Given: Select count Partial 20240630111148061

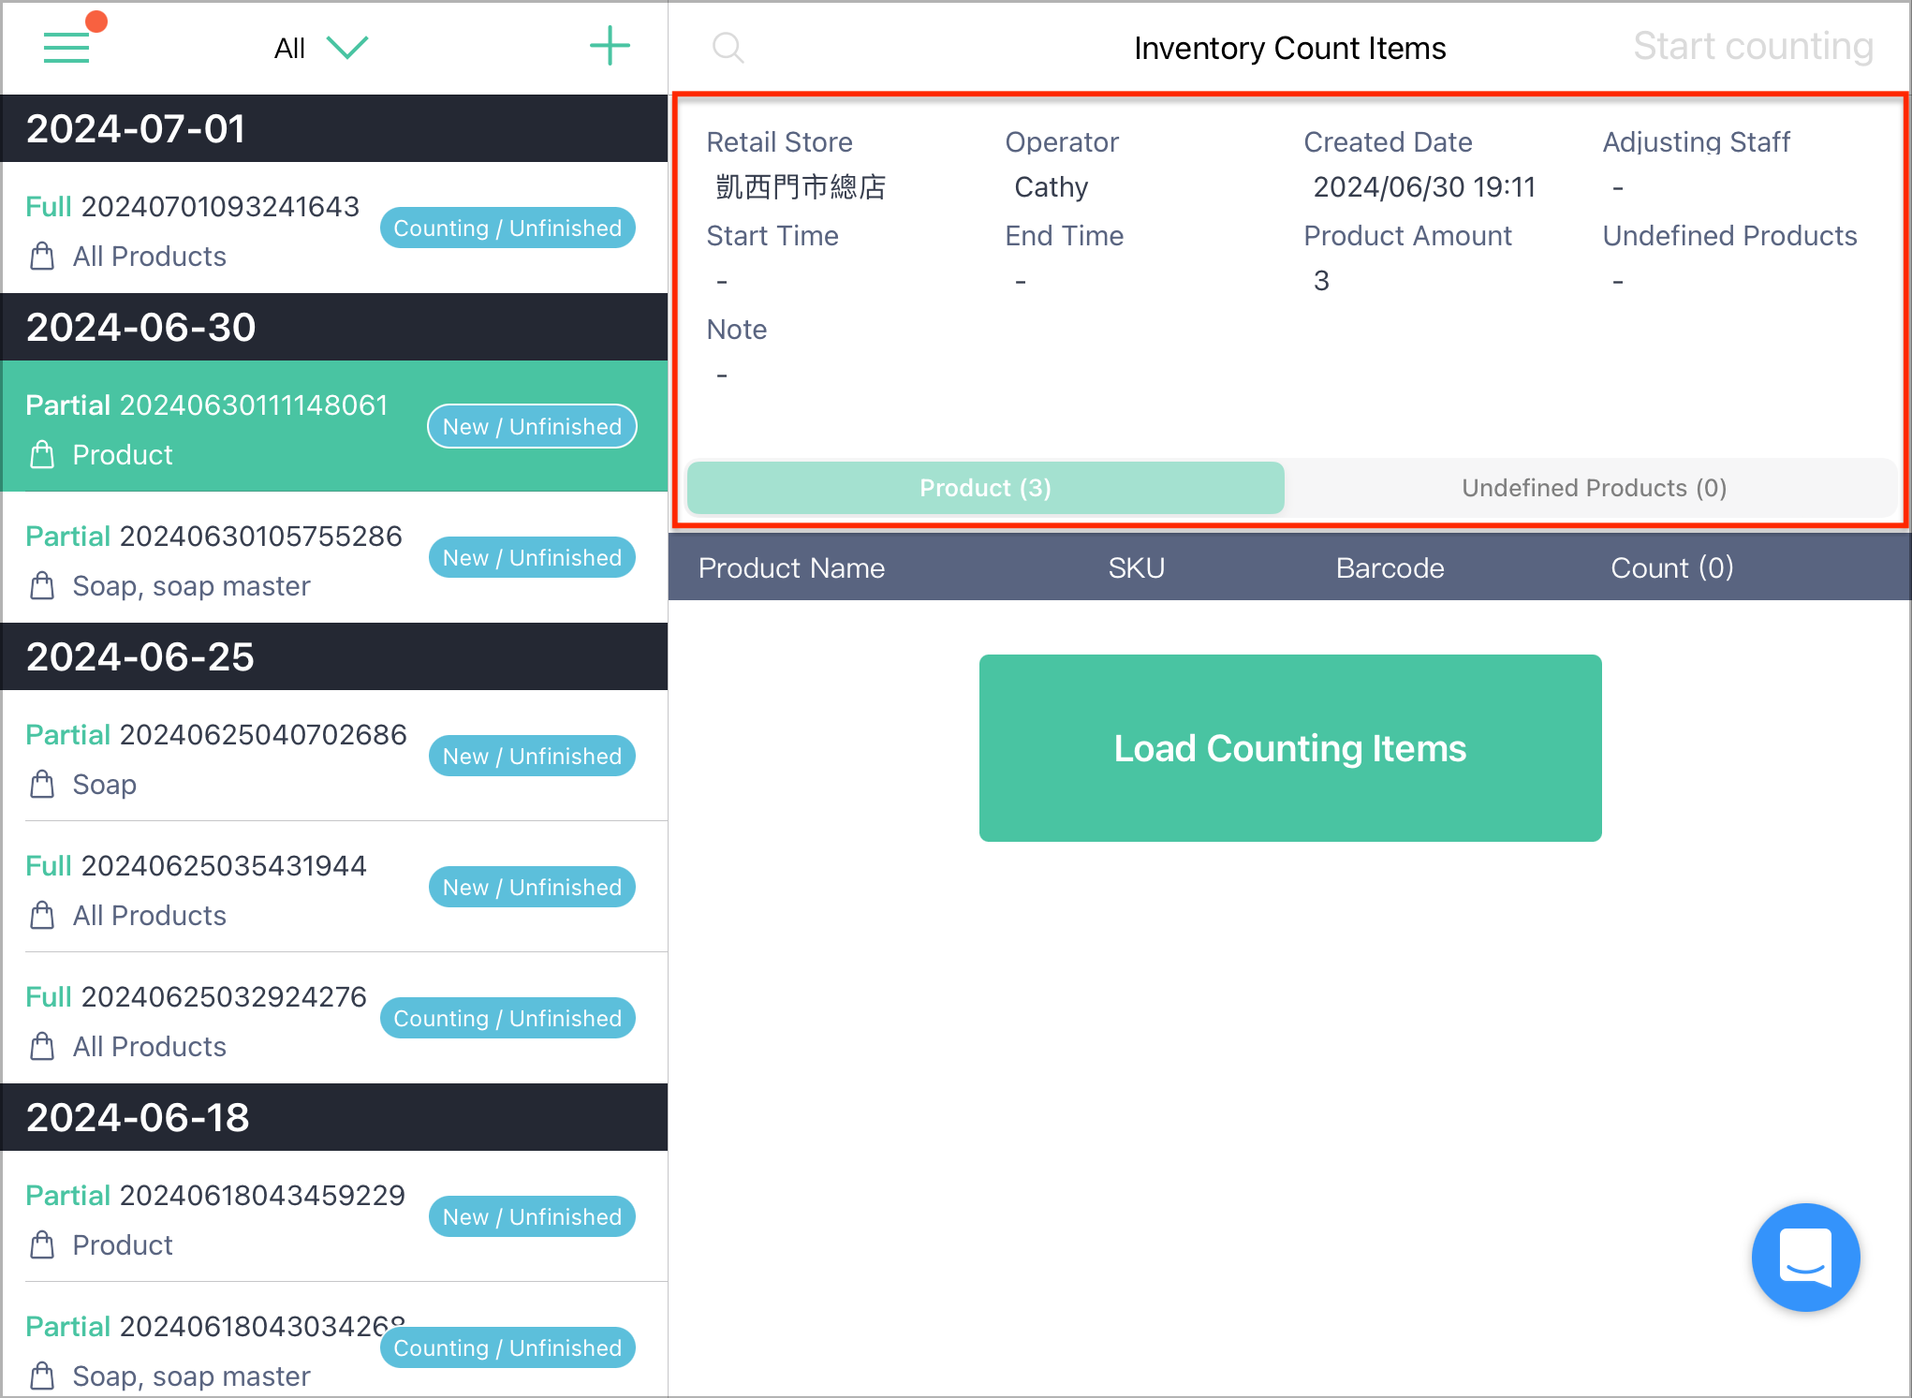Looking at the screenshot, I should tap(334, 426).
